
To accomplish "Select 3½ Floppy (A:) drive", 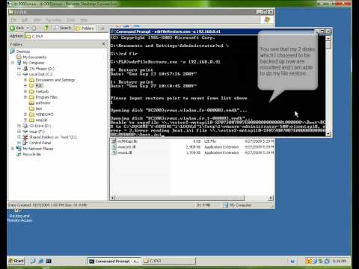I will [x=42, y=69].
